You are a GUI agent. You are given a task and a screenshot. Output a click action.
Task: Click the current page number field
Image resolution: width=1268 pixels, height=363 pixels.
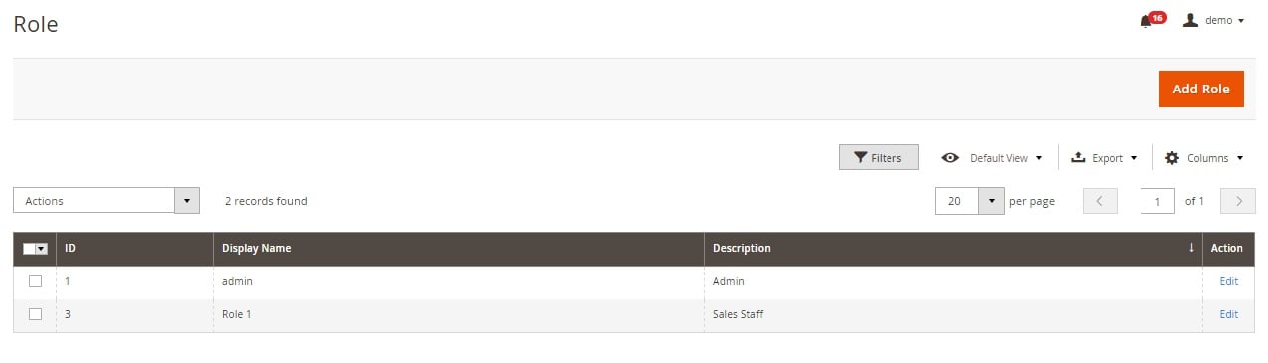pos(1157,201)
